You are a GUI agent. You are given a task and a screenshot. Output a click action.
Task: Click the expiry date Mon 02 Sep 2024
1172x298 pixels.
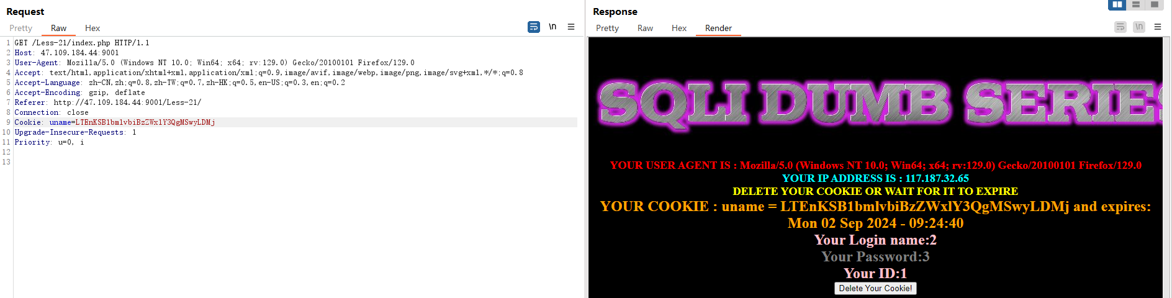pyautogui.click(x=875, y=223)
